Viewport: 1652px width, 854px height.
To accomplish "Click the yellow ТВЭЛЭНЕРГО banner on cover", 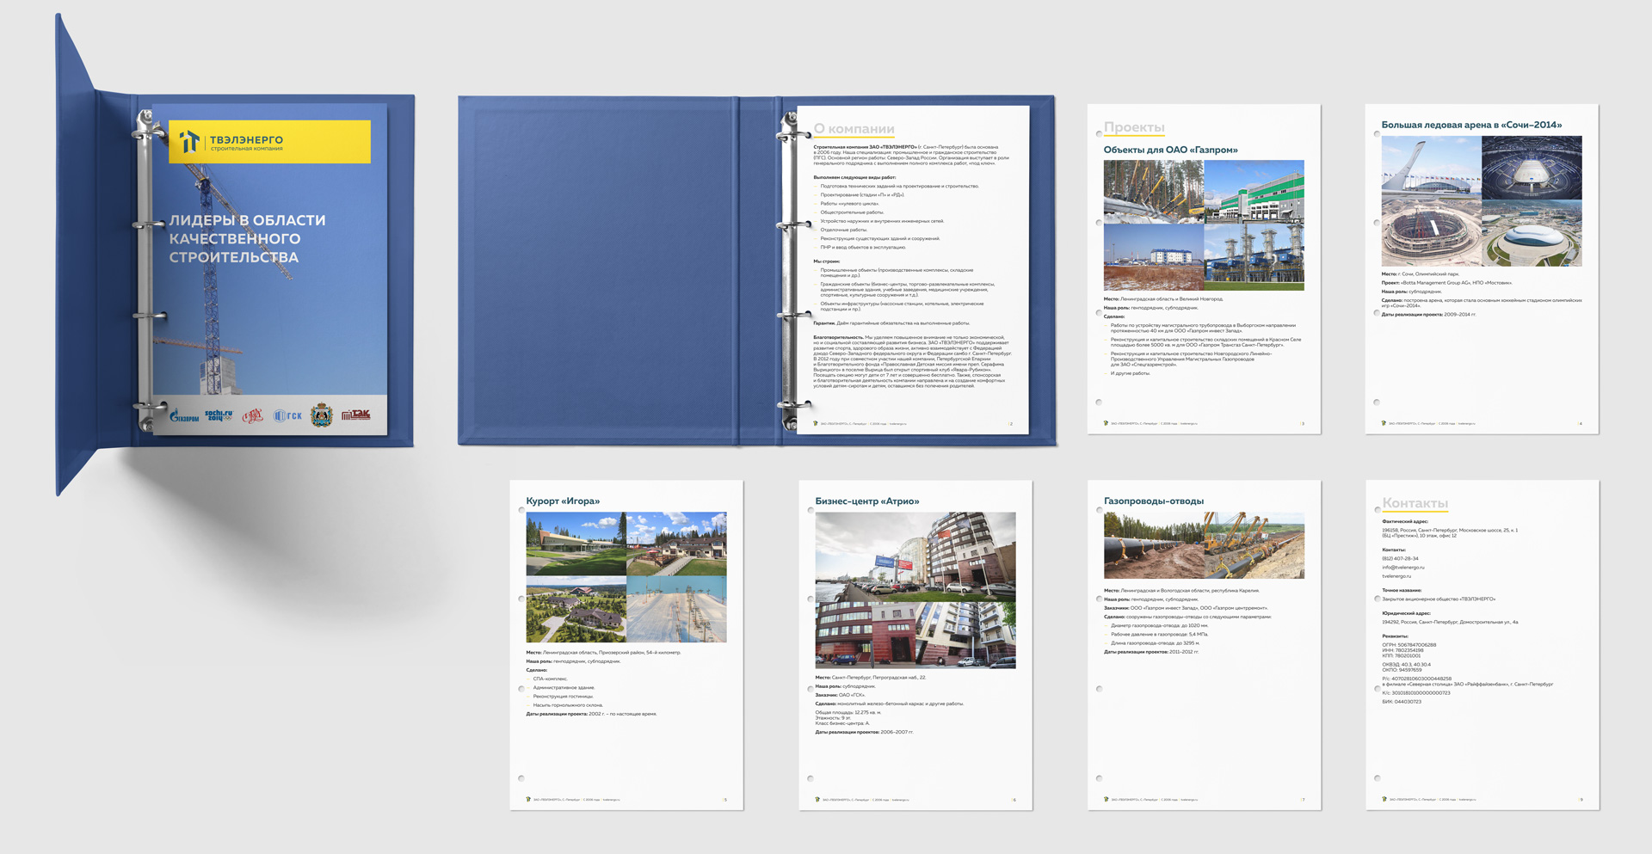I will tap(269, 141).
